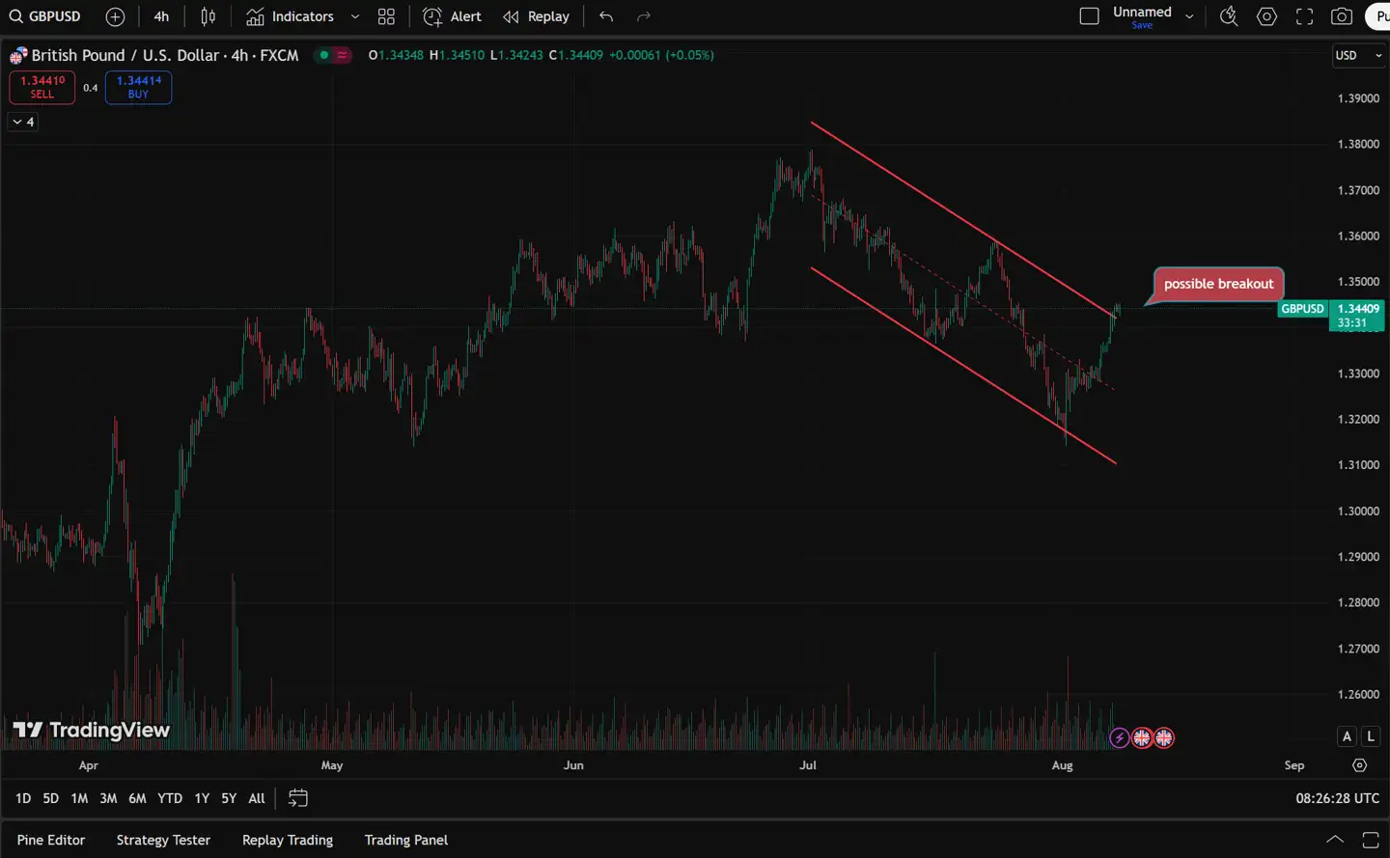Click the 1.34410 SELL button
The width and height of the screenshot is (1390, 858).
[42, 87]
